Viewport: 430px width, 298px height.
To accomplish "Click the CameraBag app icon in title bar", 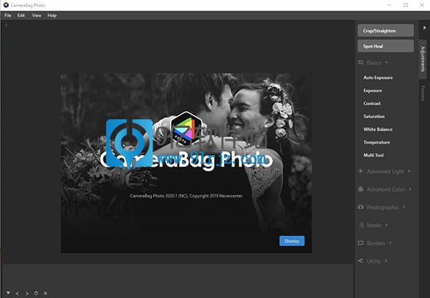I will coord(6,5).
